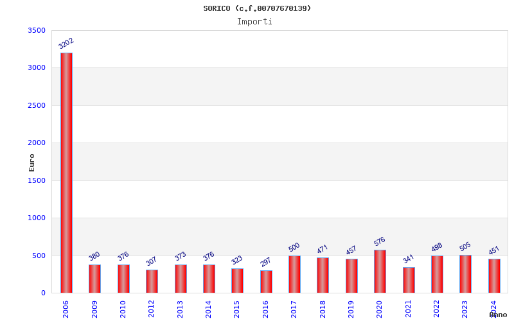Viewport: 514px width, 321px height.
Task: Click the 2022 bar valued 498
Action: click(x=437, y=274)
